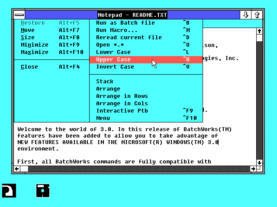Click the grayed-out Restore menu entry

tap(52, 23)
